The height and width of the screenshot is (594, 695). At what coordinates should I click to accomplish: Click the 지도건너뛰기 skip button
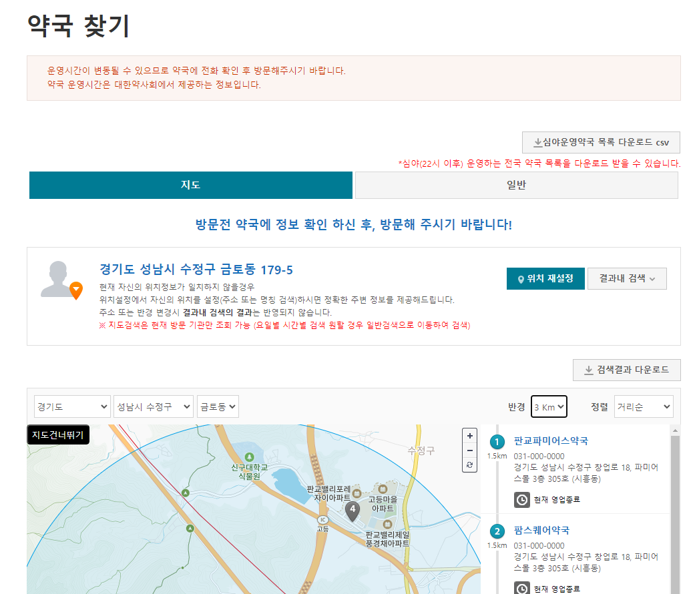click(x=58, y=435)
